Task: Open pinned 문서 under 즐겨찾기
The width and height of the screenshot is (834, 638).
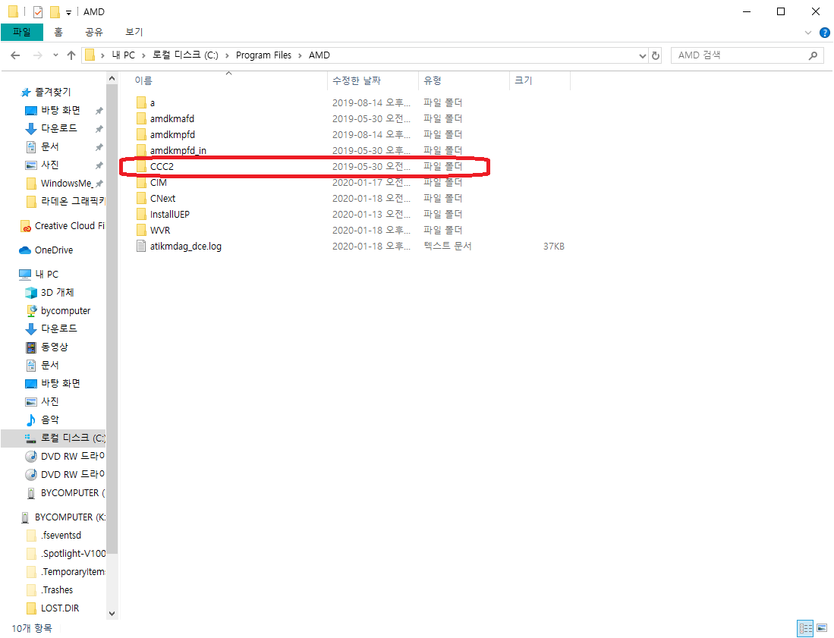Action: point(49,146)
